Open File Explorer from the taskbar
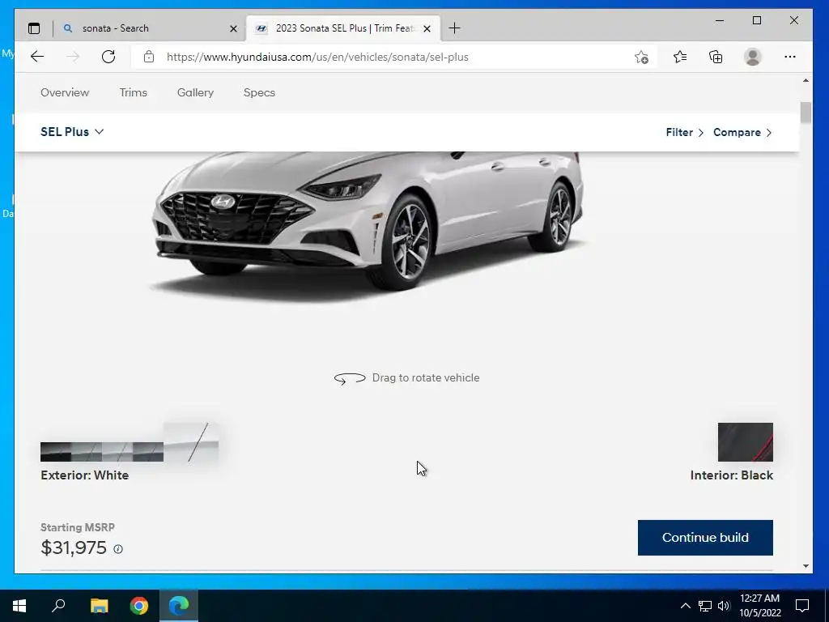The height and width of the screenshot is (622, 829). point(99,606)
